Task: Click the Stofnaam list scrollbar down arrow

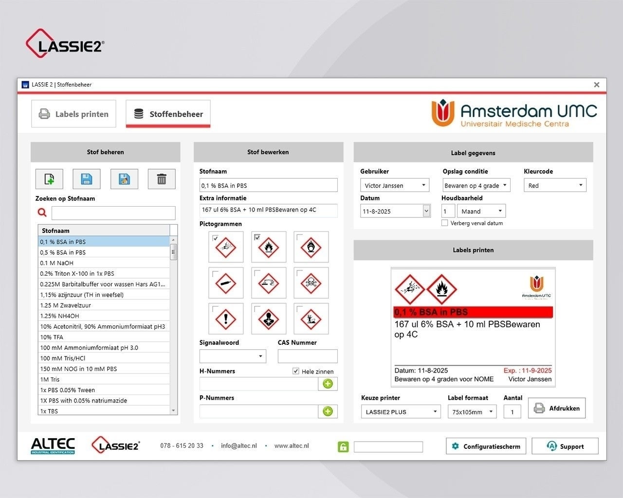Action: [x=173, y=410]
